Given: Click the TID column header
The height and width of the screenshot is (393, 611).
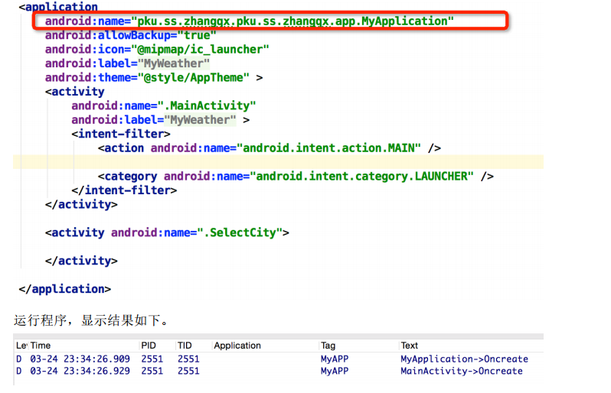Looking at the screenshot, I should [185, 346].
